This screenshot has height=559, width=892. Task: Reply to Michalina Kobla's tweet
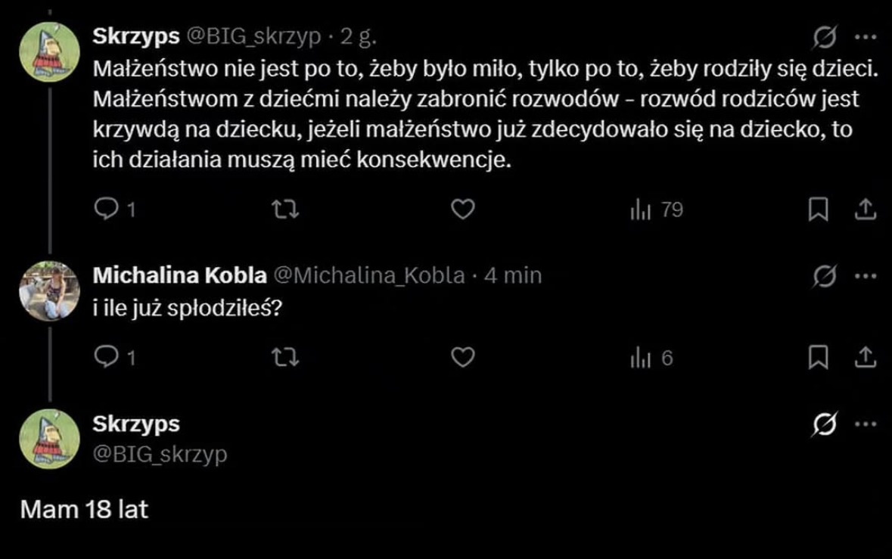(108, 358)
